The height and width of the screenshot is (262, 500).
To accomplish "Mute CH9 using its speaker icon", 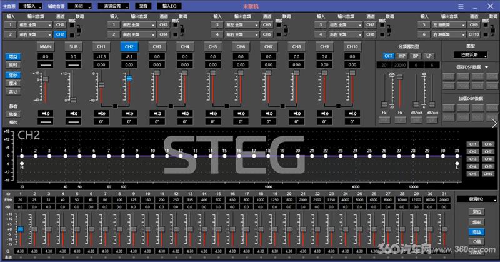I will 324,113.
